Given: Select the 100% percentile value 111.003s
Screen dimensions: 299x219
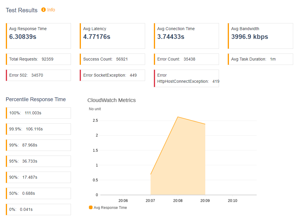Looking at the screenshot, I should pos(33,113).
